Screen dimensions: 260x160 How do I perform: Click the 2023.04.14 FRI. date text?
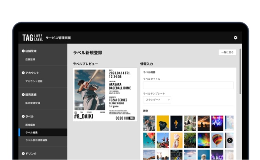[120, 73]
